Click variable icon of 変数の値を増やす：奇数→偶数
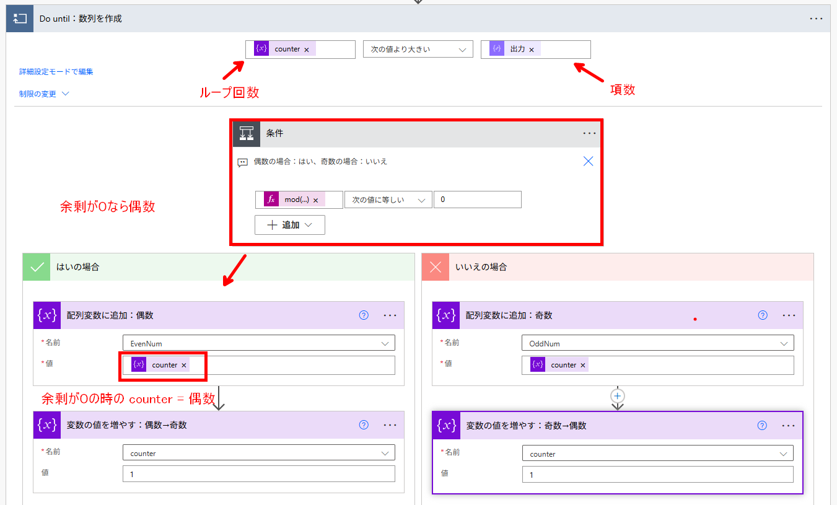Image resolution: width=837 pixels, height=505 pixels. coord(446,426)
